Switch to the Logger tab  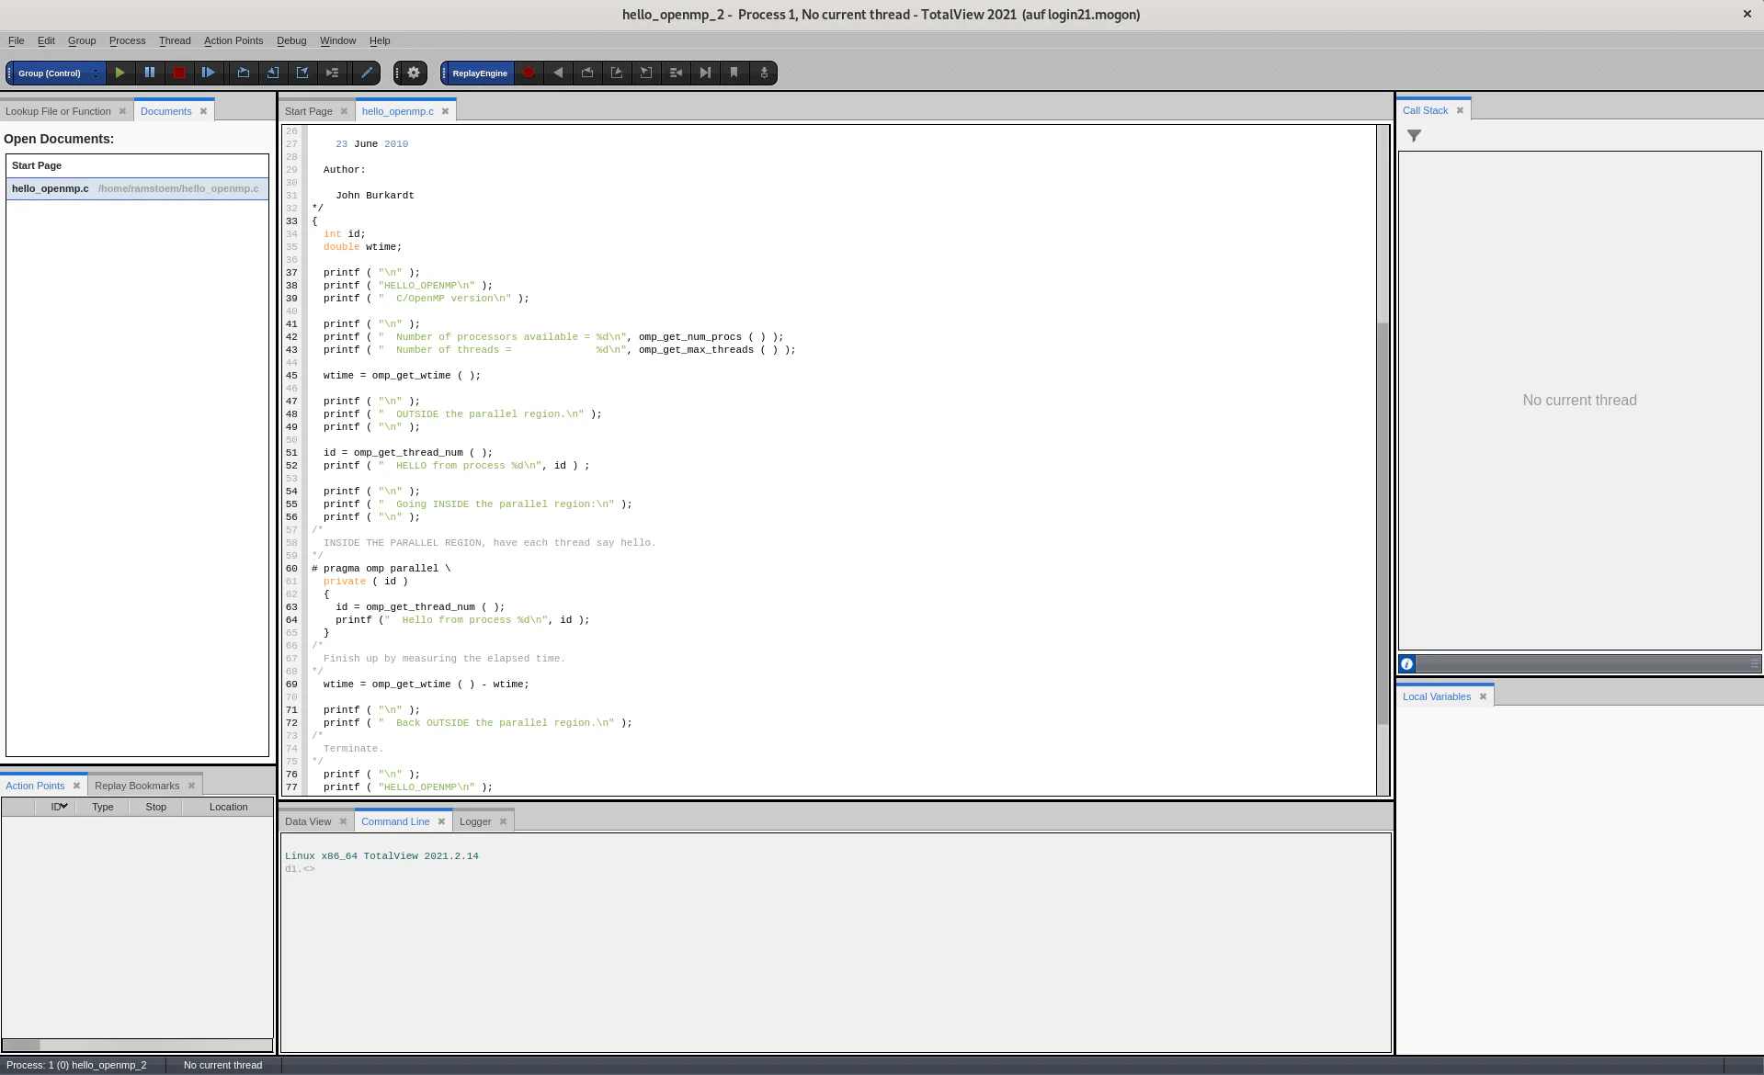(x=475, y=821)
